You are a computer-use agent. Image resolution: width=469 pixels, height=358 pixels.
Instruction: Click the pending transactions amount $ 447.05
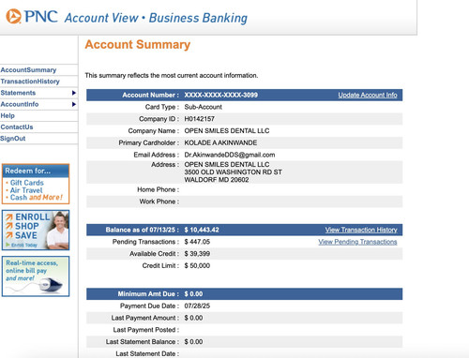coord(197,242)
